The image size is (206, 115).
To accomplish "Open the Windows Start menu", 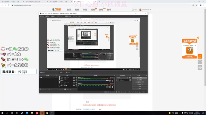I will coord(2,113).
